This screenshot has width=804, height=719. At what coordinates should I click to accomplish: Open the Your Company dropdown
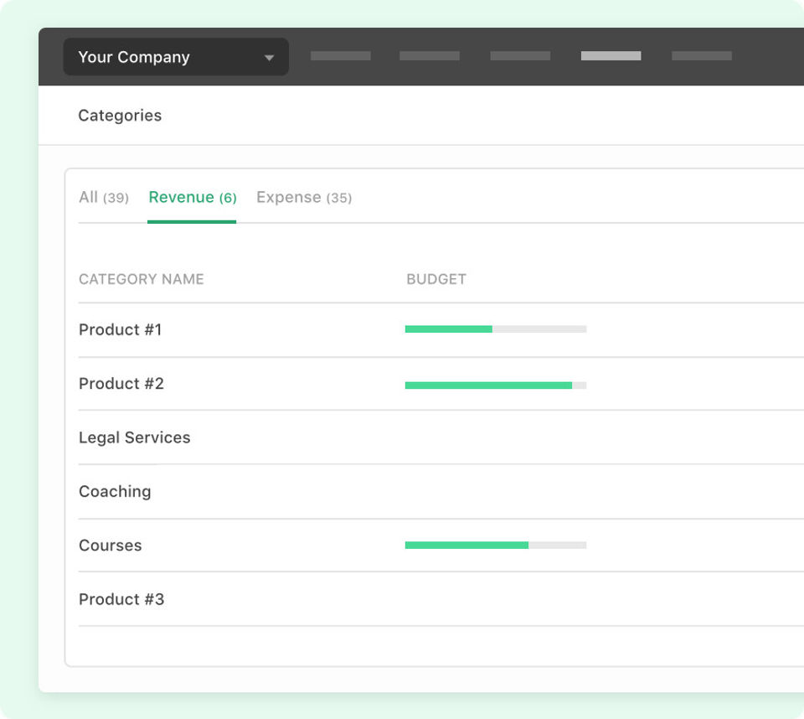coord(175,57)
